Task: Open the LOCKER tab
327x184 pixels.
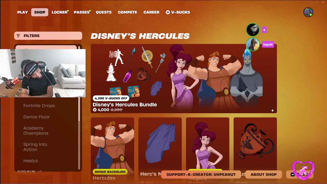Action: [60, 12]
